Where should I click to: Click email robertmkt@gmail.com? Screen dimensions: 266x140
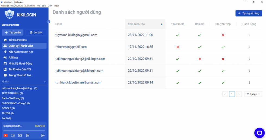(71, 47)
